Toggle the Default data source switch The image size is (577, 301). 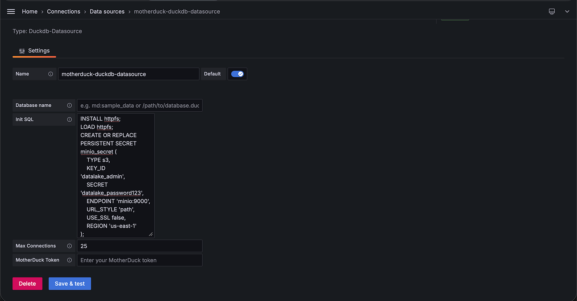click(237, 74)
